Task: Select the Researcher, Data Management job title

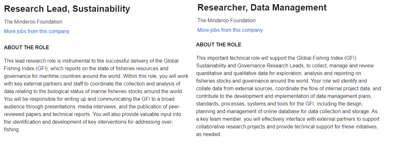Action: click(262, 8)
